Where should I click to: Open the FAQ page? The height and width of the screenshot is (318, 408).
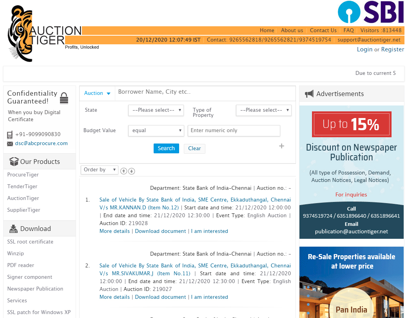coord(349,31)
